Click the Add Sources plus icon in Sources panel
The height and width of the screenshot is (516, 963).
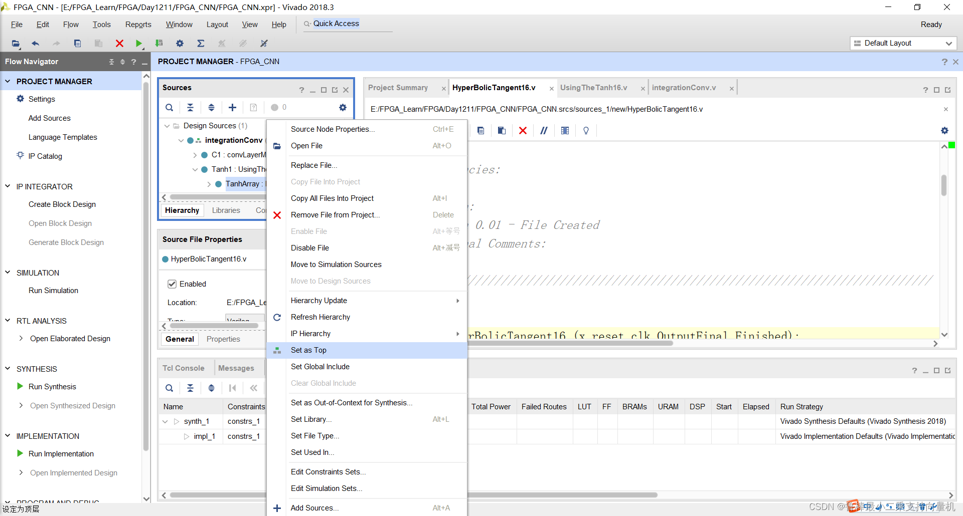(232, 107)
